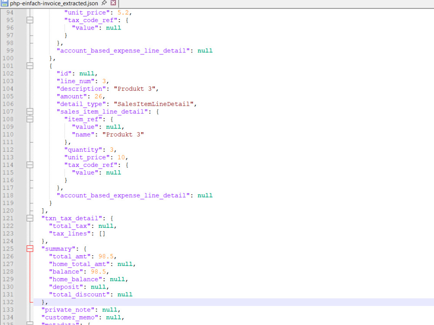Click the pin icon on the file tab
434x325 pixels.
[x=104, y=3]
